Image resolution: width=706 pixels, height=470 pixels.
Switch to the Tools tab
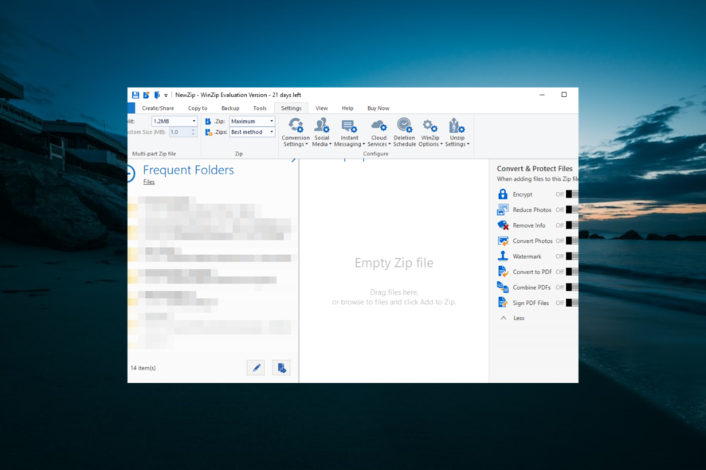pyautogui.click(x=260, y=108)
